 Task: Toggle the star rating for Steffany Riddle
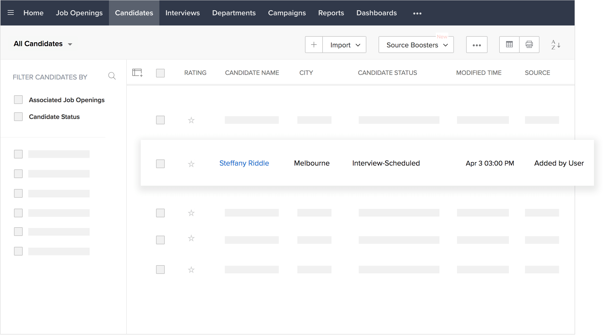[x=191, y=163]
